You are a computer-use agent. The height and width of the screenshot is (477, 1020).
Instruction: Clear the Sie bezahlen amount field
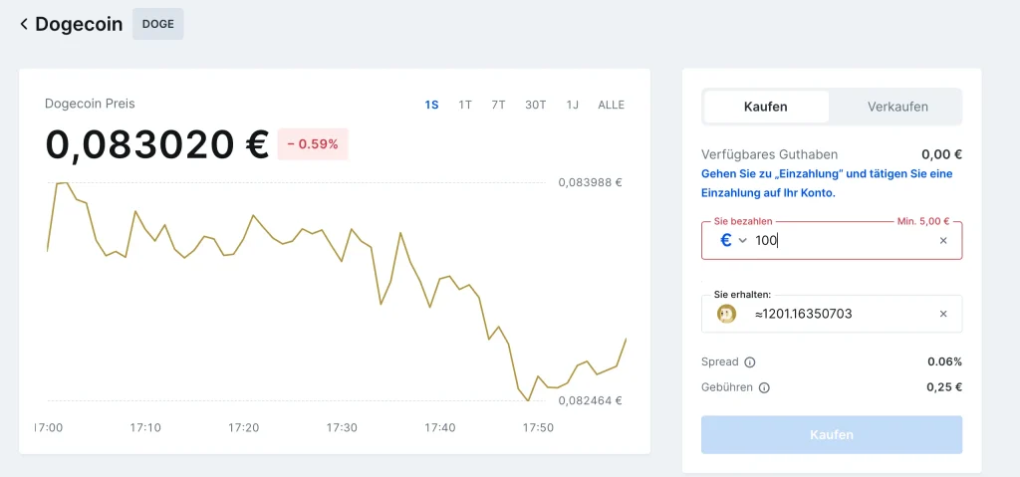coord(943,240)
